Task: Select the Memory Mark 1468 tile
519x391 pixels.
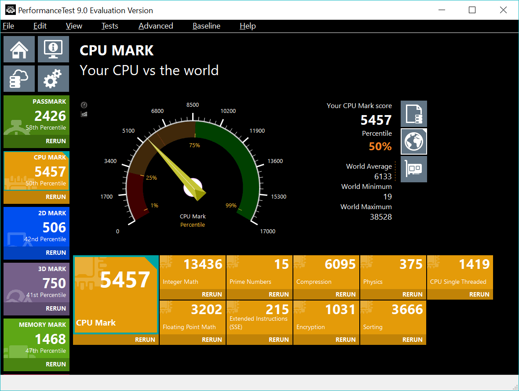Action: 37,339
